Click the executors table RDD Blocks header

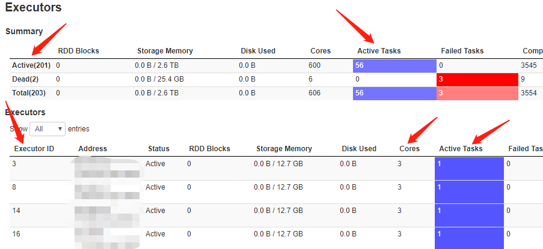click(209, 149)
